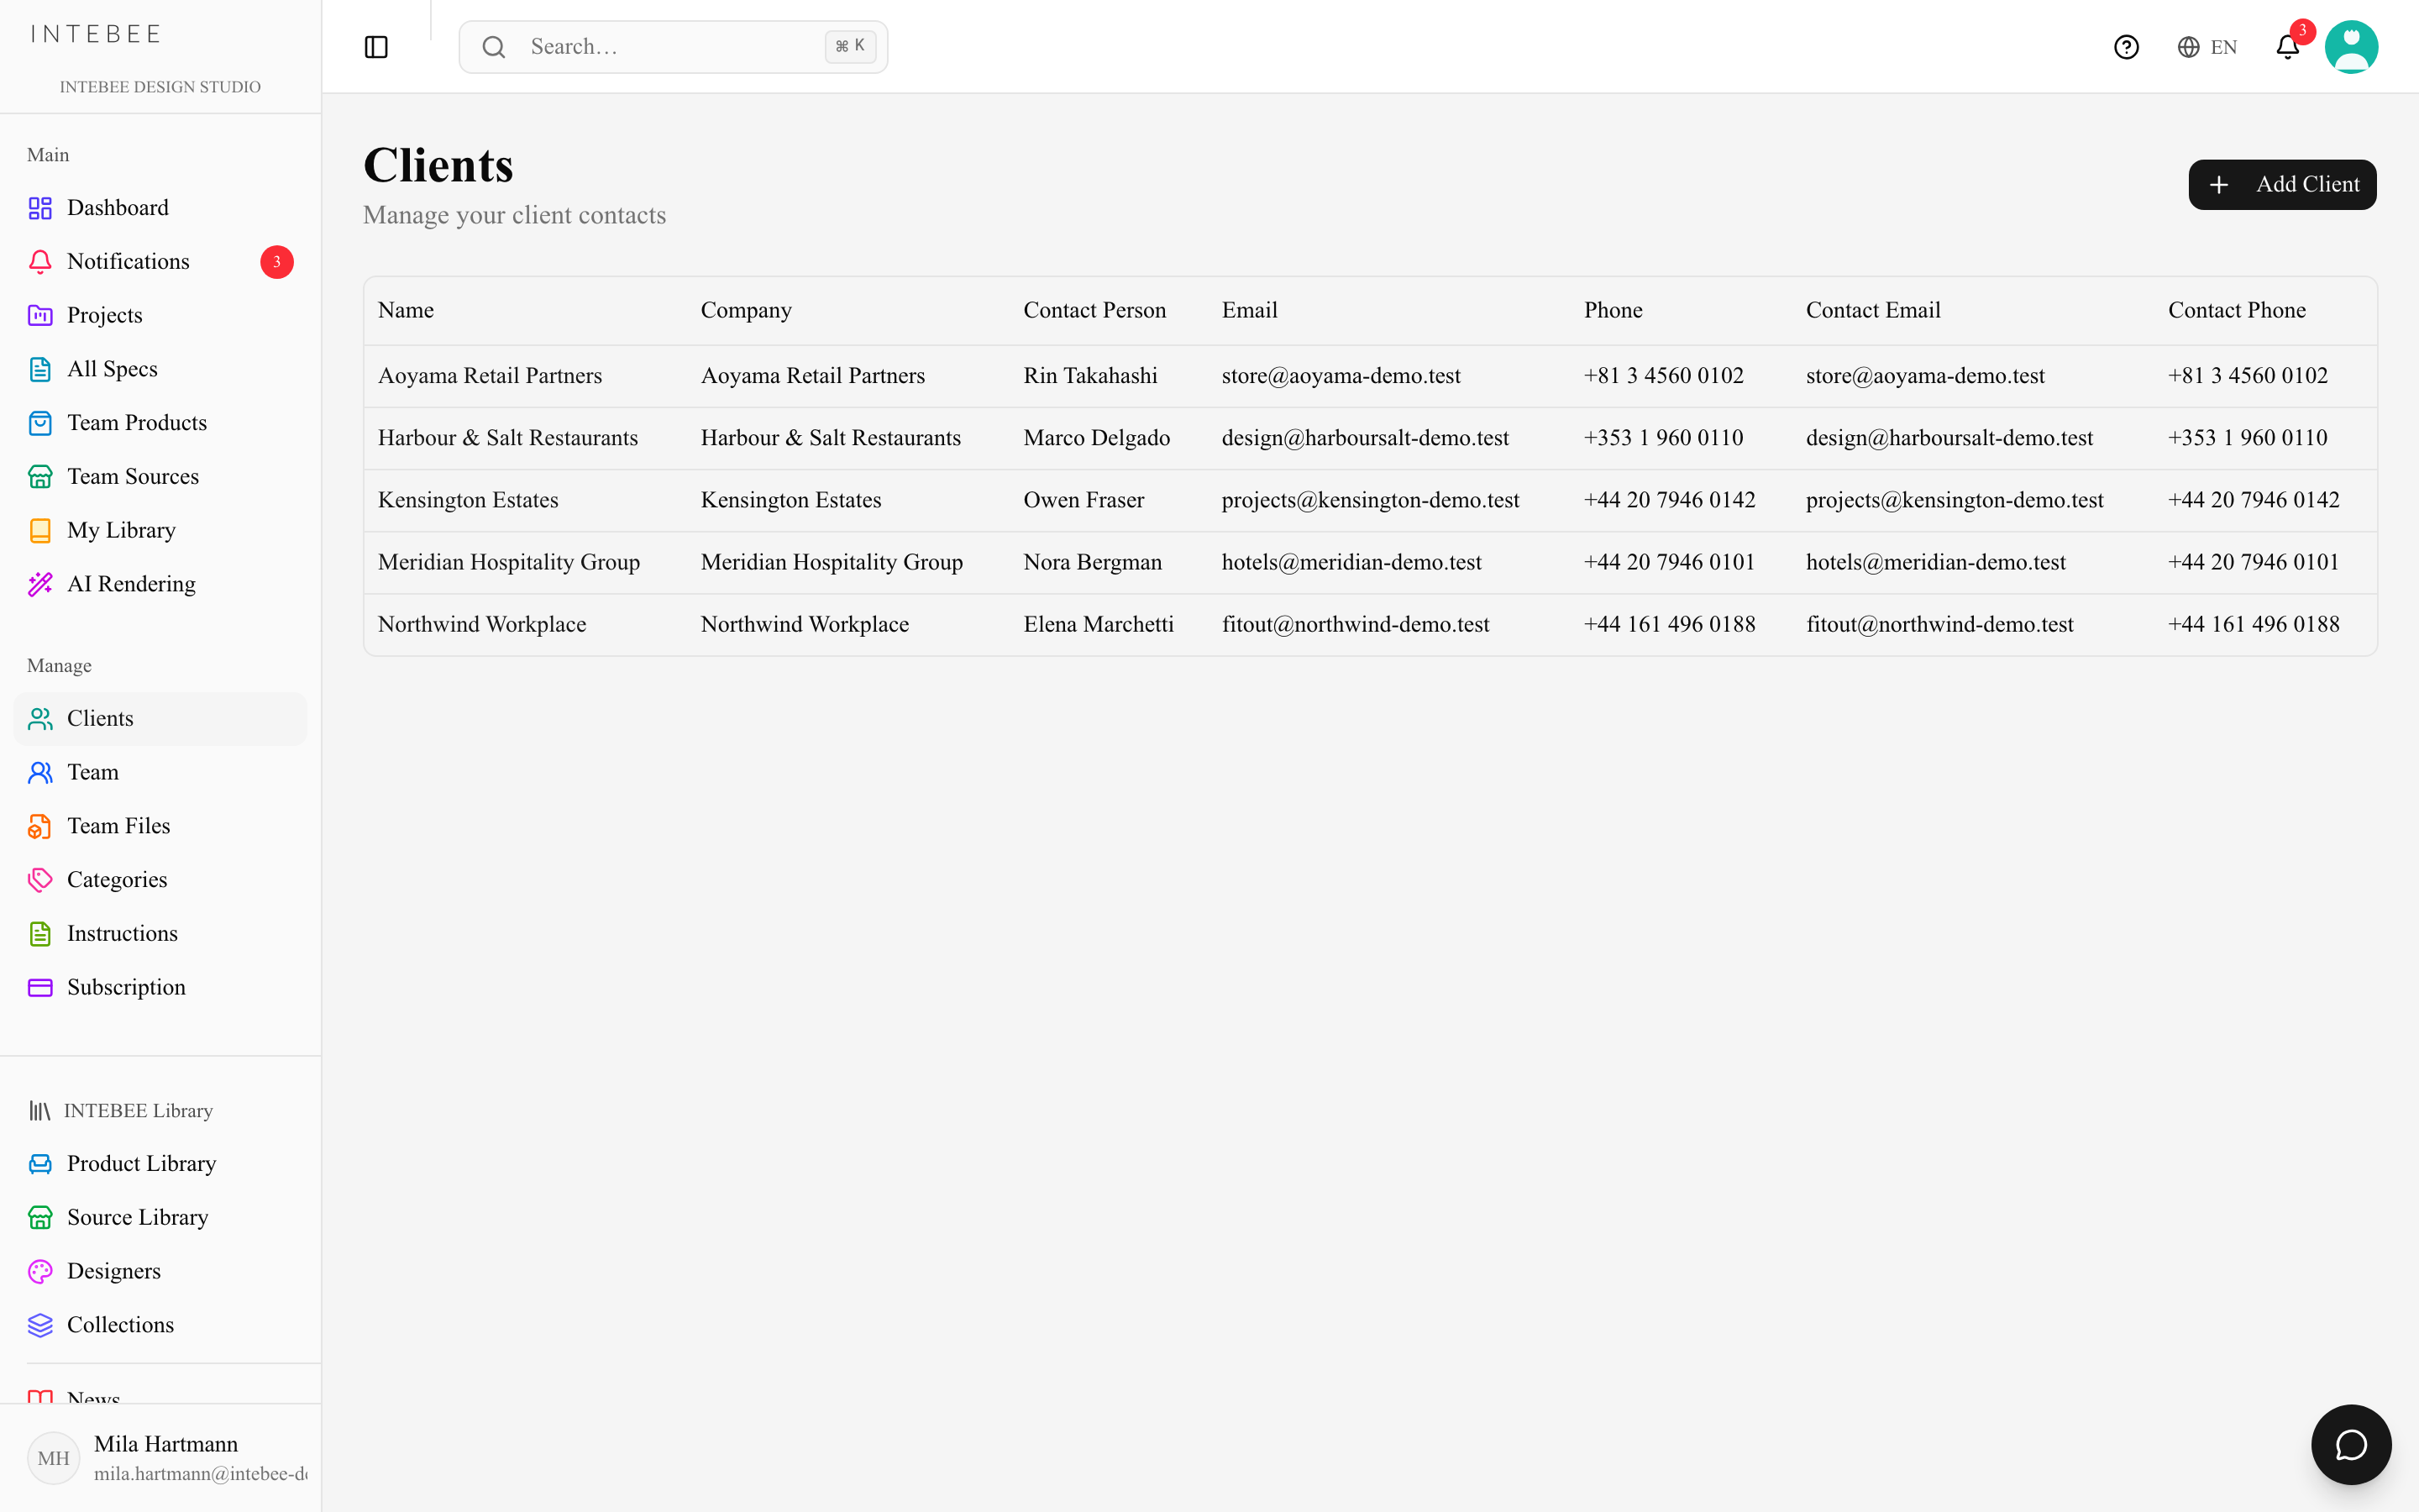2419x1512 pixels.
Task: Open Collections in INTEBEE Library
Action: (160, 1325)
